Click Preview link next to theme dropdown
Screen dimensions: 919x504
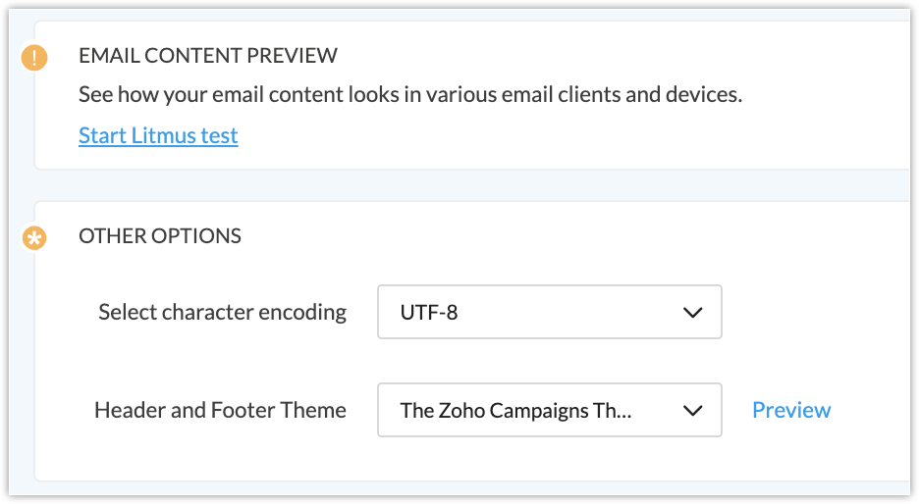[791, 410]
